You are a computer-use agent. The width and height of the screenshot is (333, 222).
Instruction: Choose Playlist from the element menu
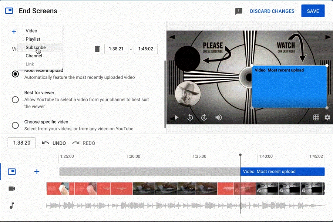[x=33, y=39]
